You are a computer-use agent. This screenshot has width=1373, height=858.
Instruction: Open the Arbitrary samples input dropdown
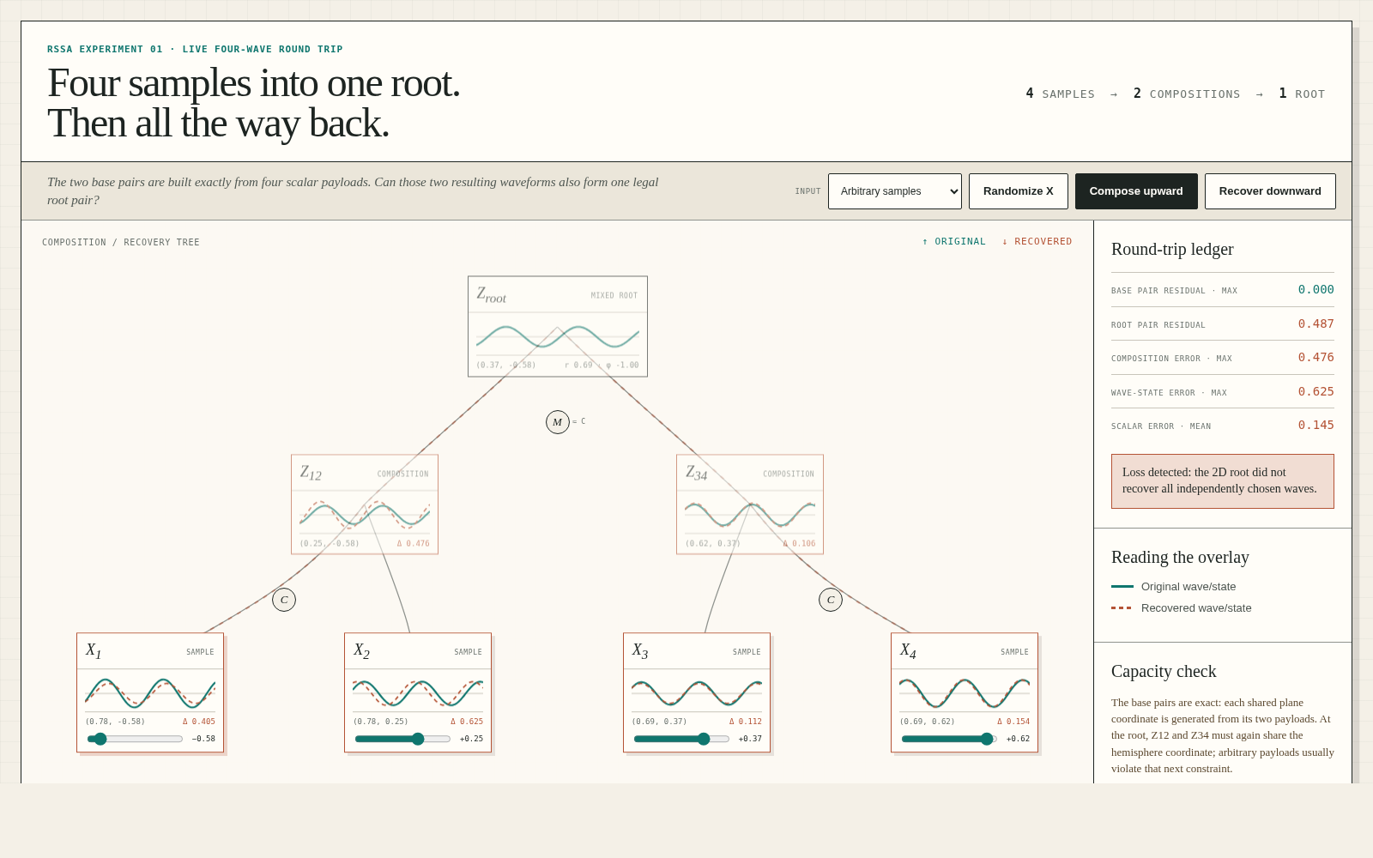pyautogui.click(x=895, y=191)
